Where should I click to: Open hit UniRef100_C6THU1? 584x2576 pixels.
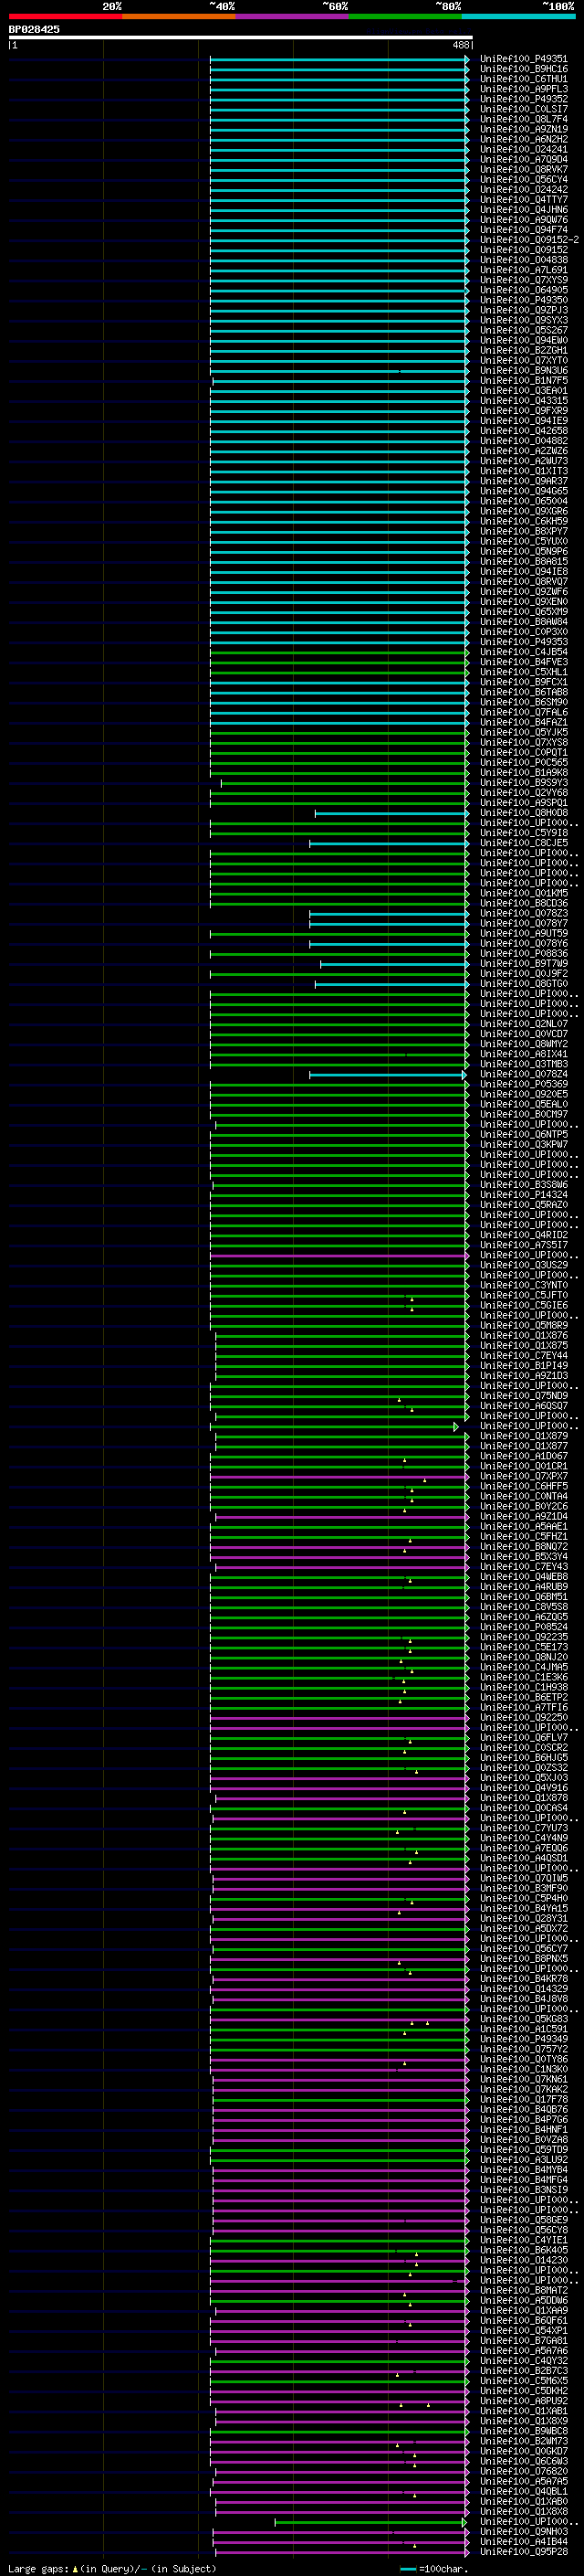(524, 79)
